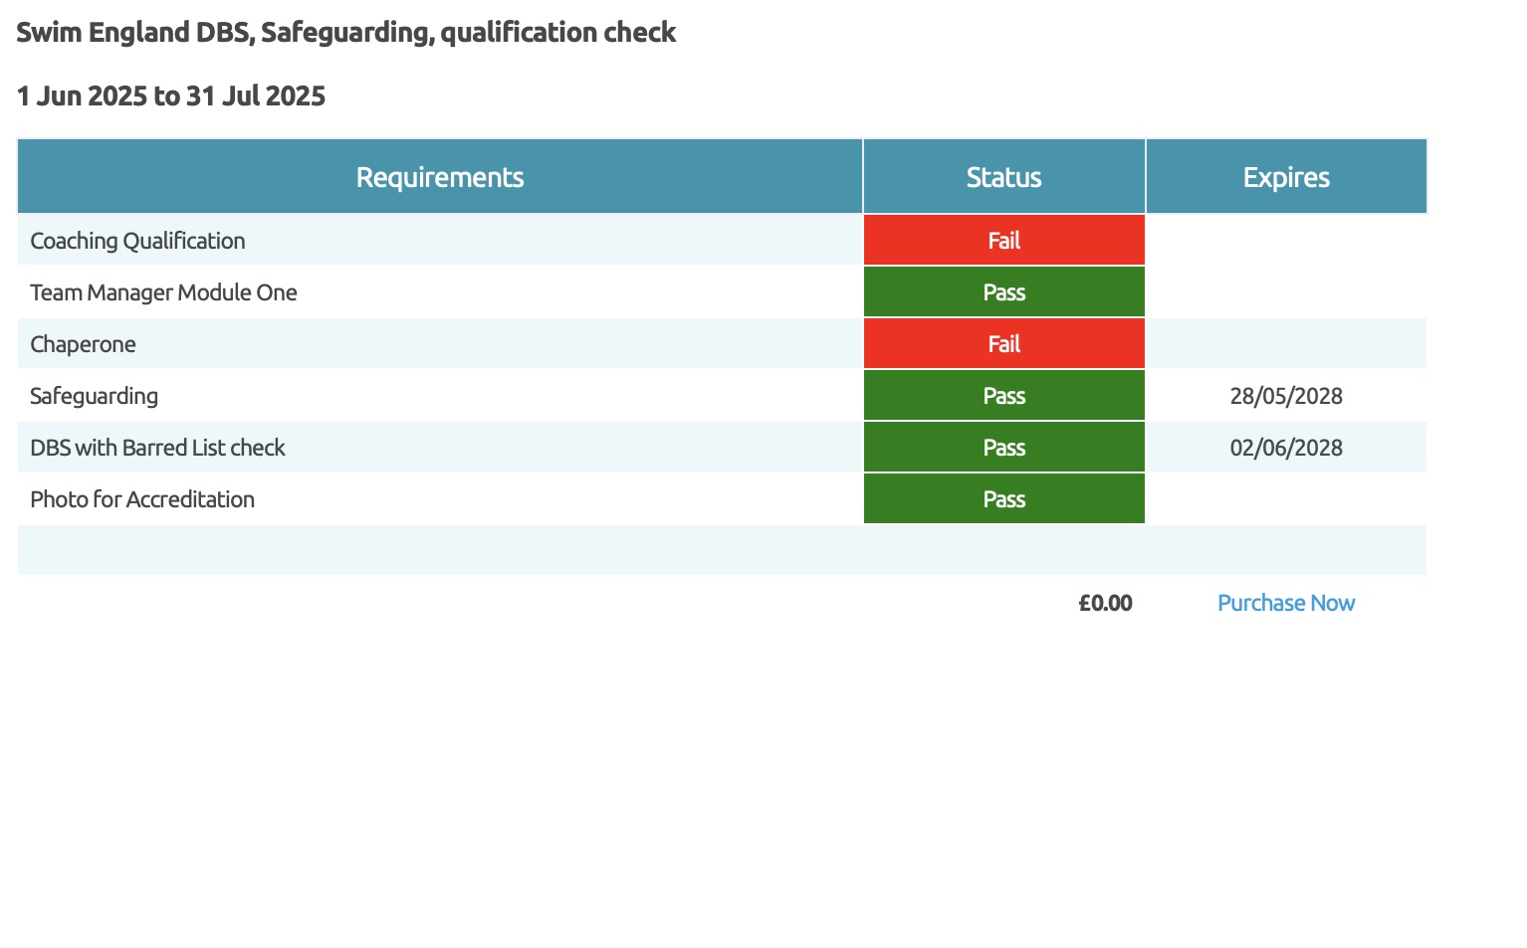Click the red Fail status for Coaching Qualification
Viewport: 1527px width, 948px height.
point(1003,241)
